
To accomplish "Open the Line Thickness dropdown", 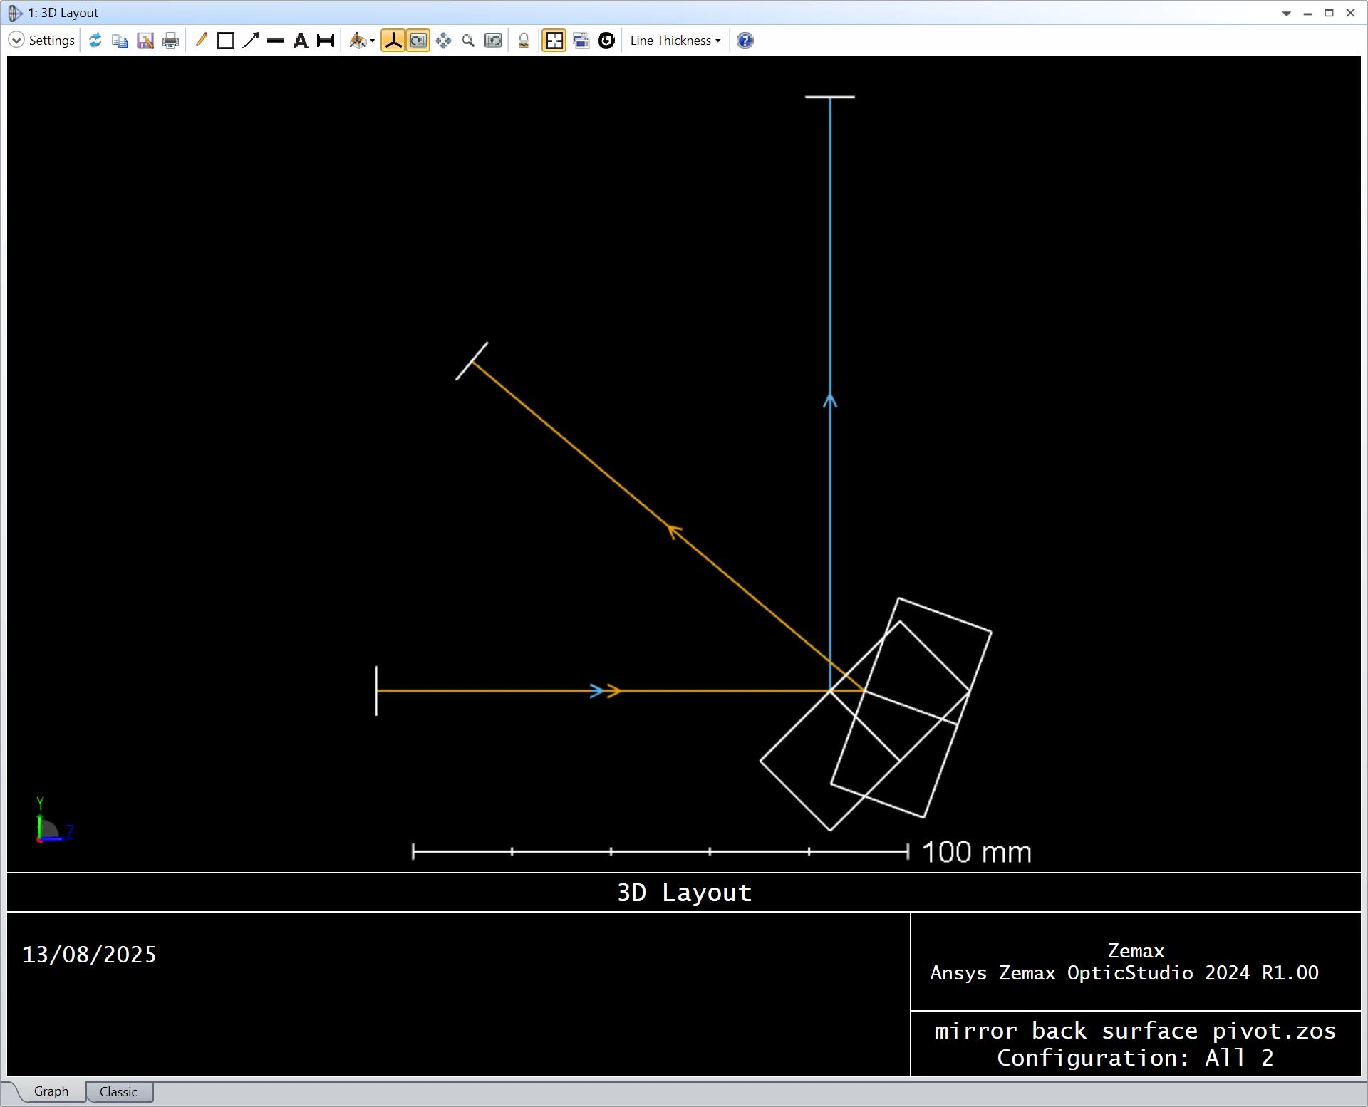I will (x=675, y=41).
